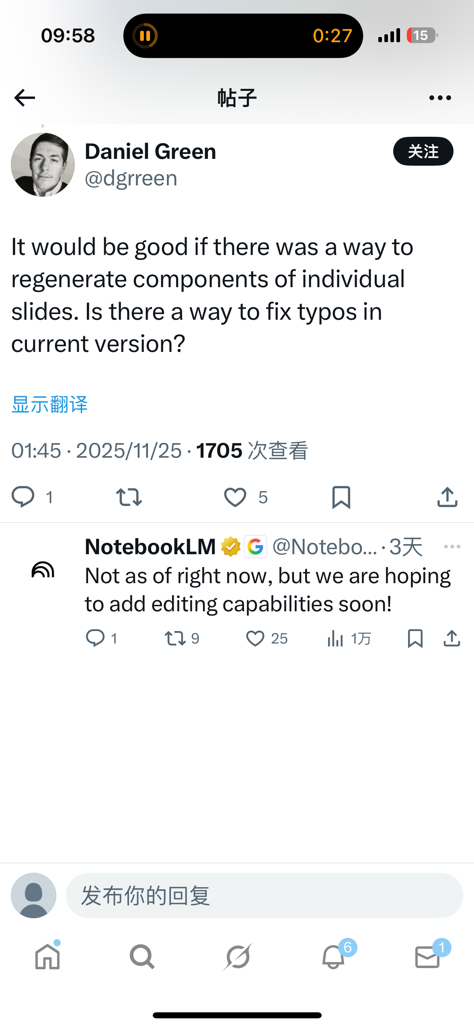Screen dimensions: 474x1028
Task: Open Daniel Green's profile picture
Action: coord(43,165)
